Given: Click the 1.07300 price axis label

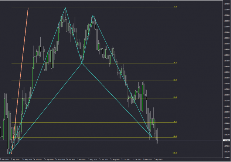Looking at the screenshot, I should tap(227, 146).
